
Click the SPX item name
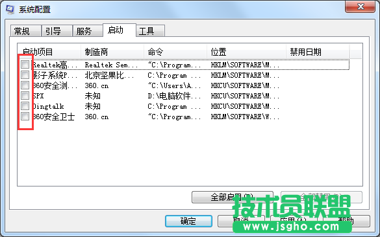tap(38, 96)
